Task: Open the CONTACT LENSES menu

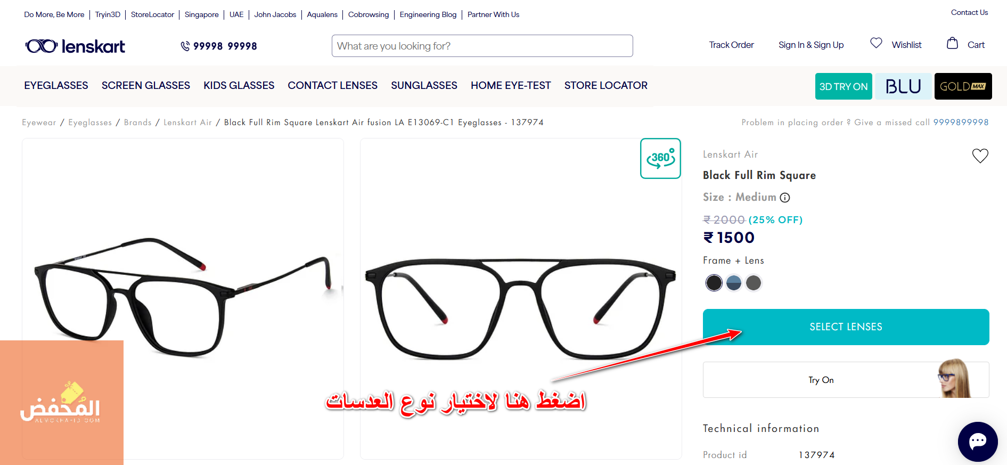Action: pyautogui.click(x=332, y=85)
